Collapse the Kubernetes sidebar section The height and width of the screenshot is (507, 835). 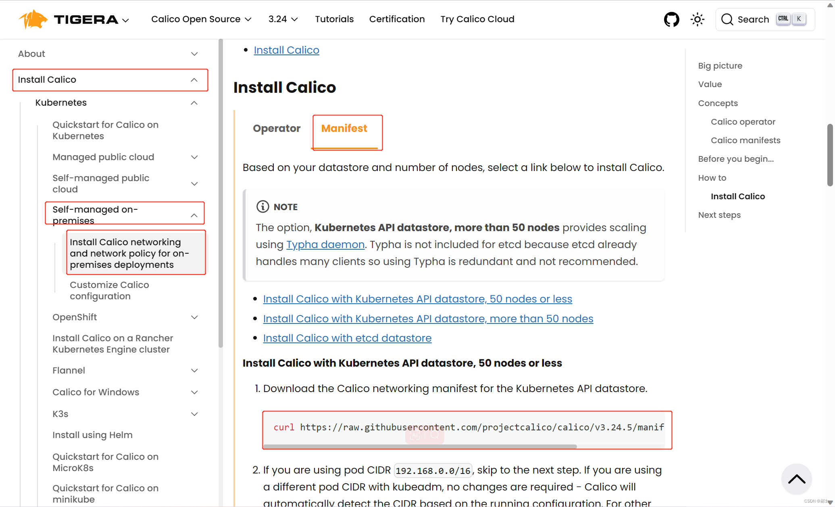pos(194,103)
